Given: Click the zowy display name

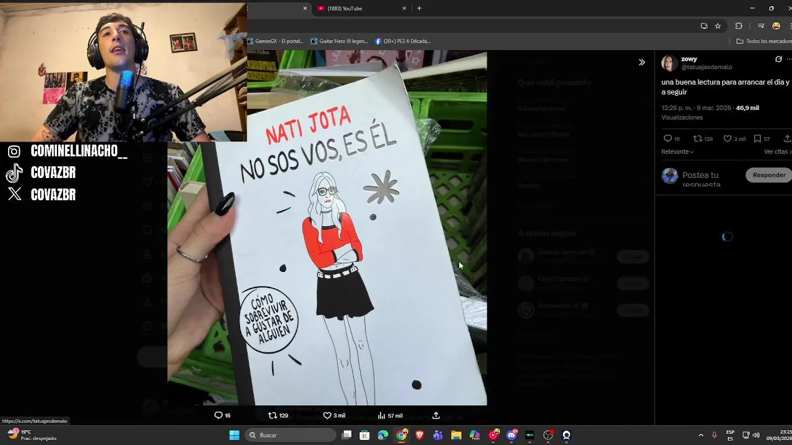Looking at the screenshot, I should click(x=689, y=59).
